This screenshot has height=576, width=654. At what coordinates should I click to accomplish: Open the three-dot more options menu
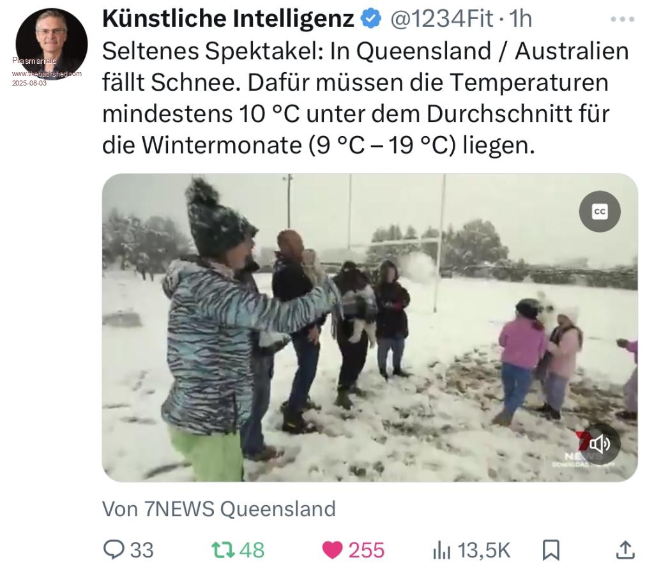[622, 19]
